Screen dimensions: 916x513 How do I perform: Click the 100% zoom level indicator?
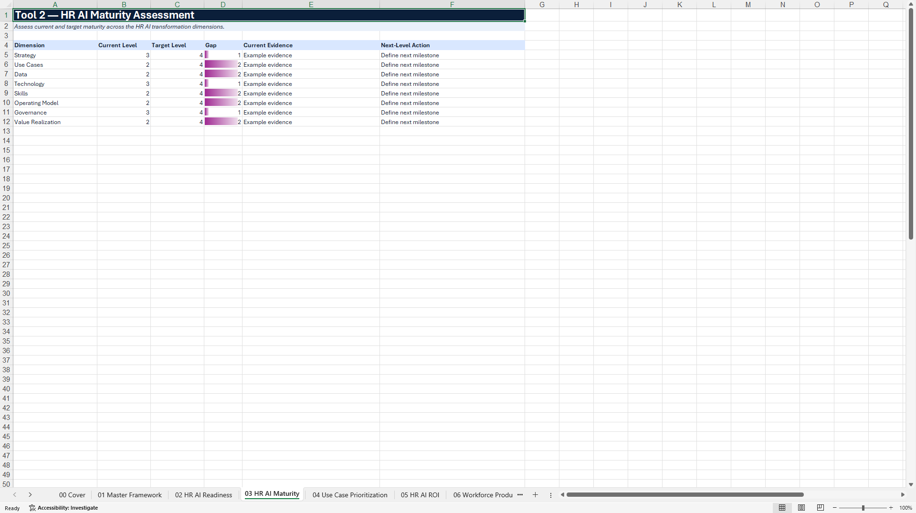click(905, 508)
